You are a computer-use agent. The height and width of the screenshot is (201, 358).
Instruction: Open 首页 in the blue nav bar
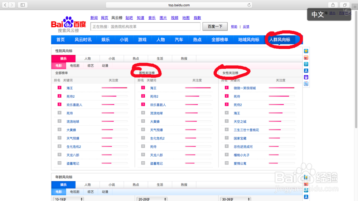61,40
